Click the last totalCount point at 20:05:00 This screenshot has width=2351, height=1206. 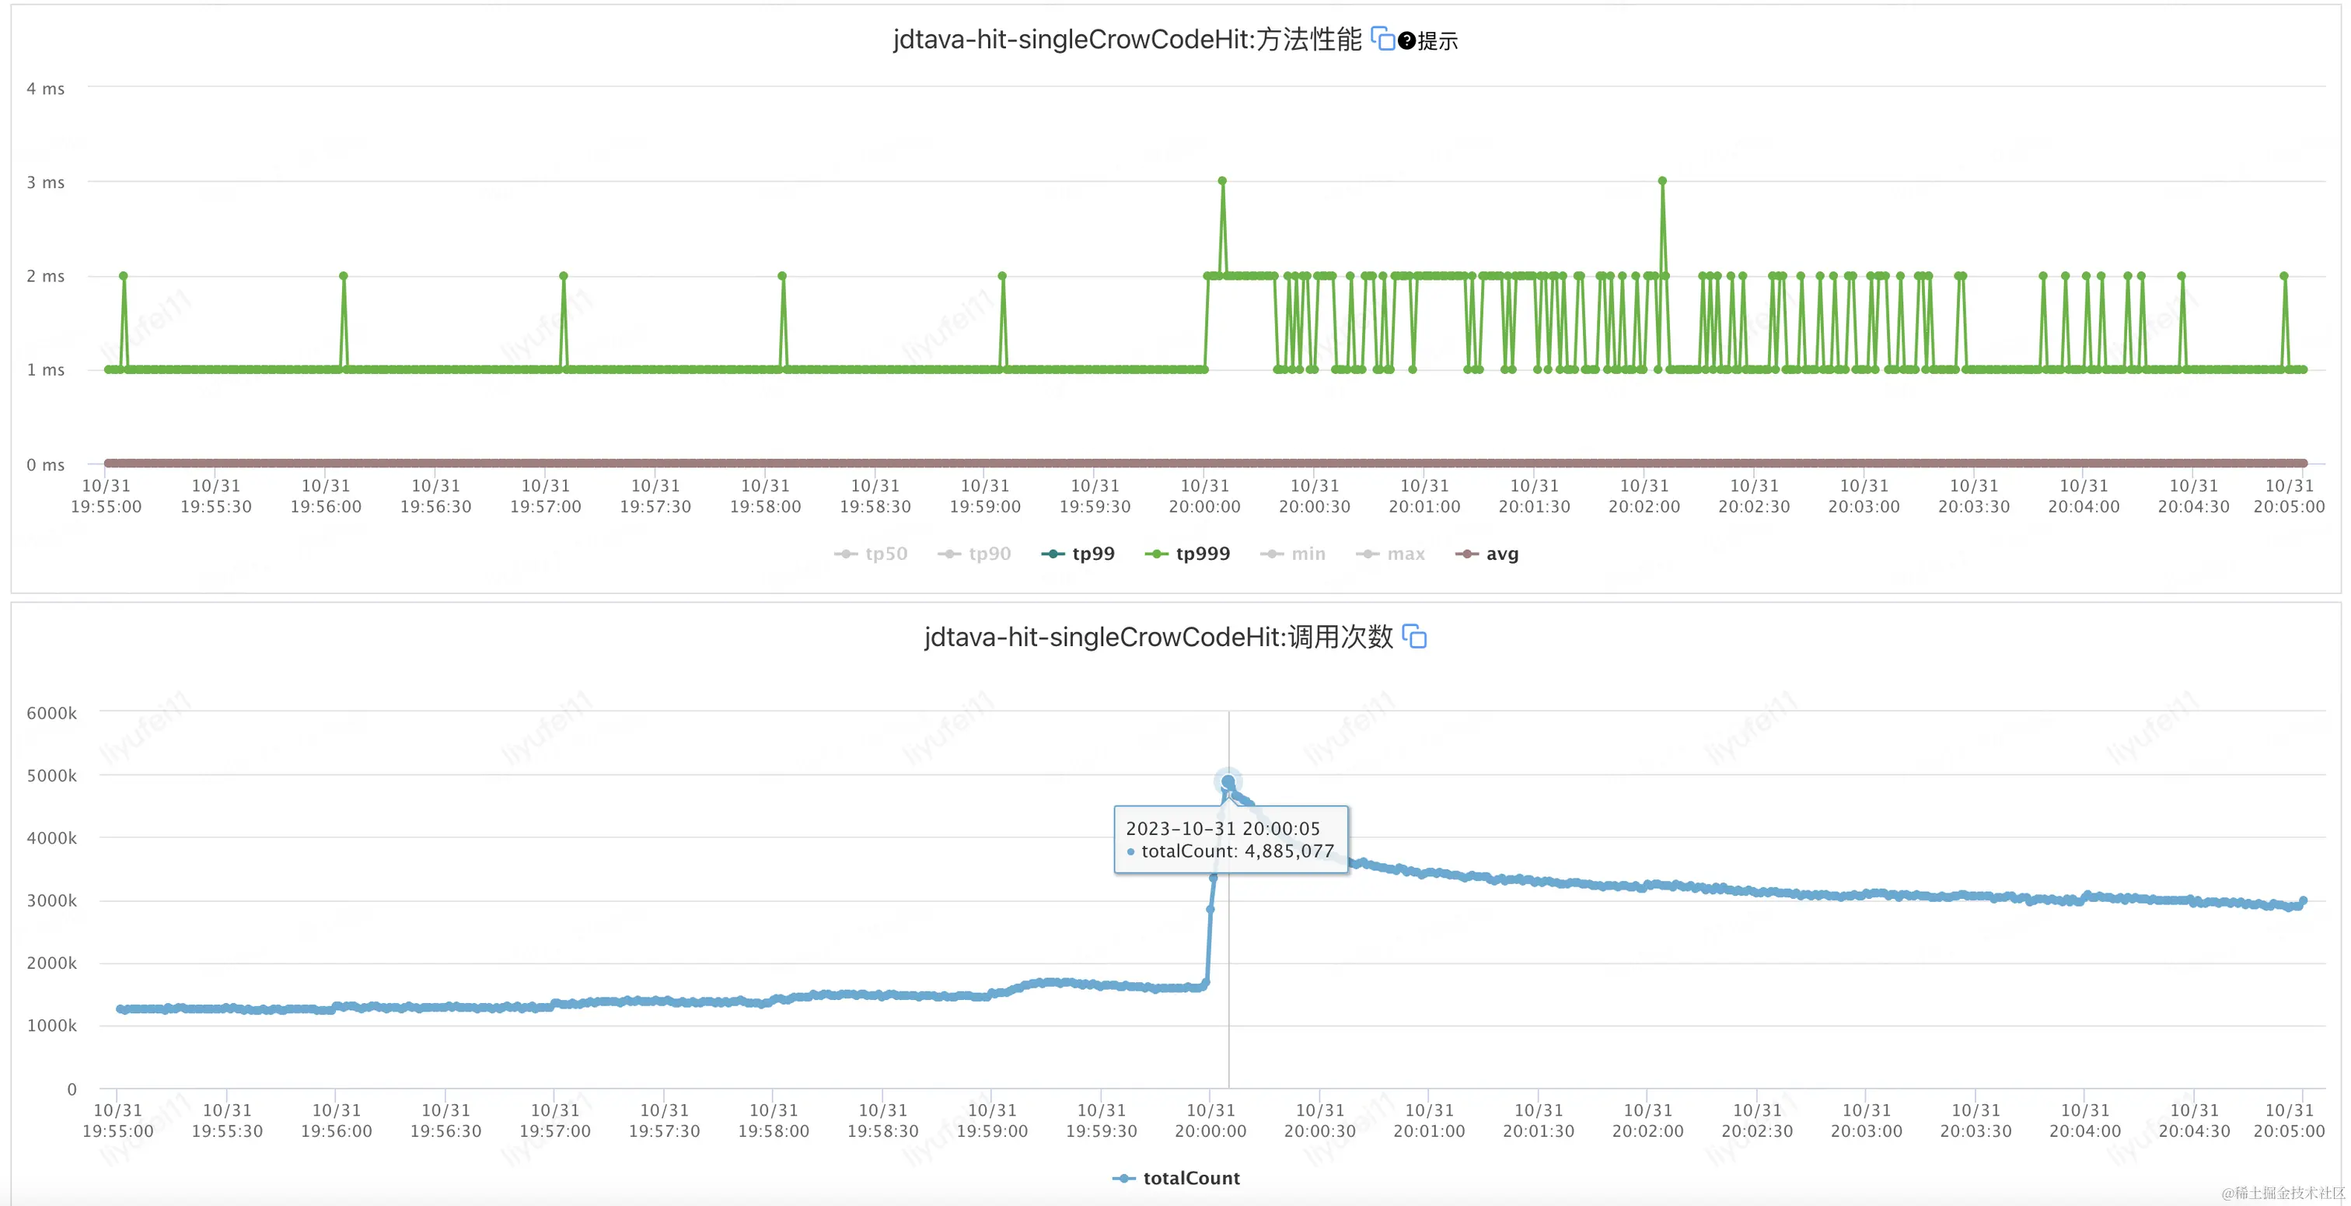(2303, 901)
